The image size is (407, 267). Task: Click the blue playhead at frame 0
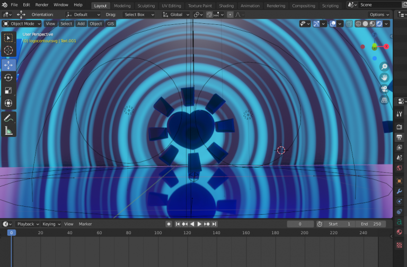[12, 233]
